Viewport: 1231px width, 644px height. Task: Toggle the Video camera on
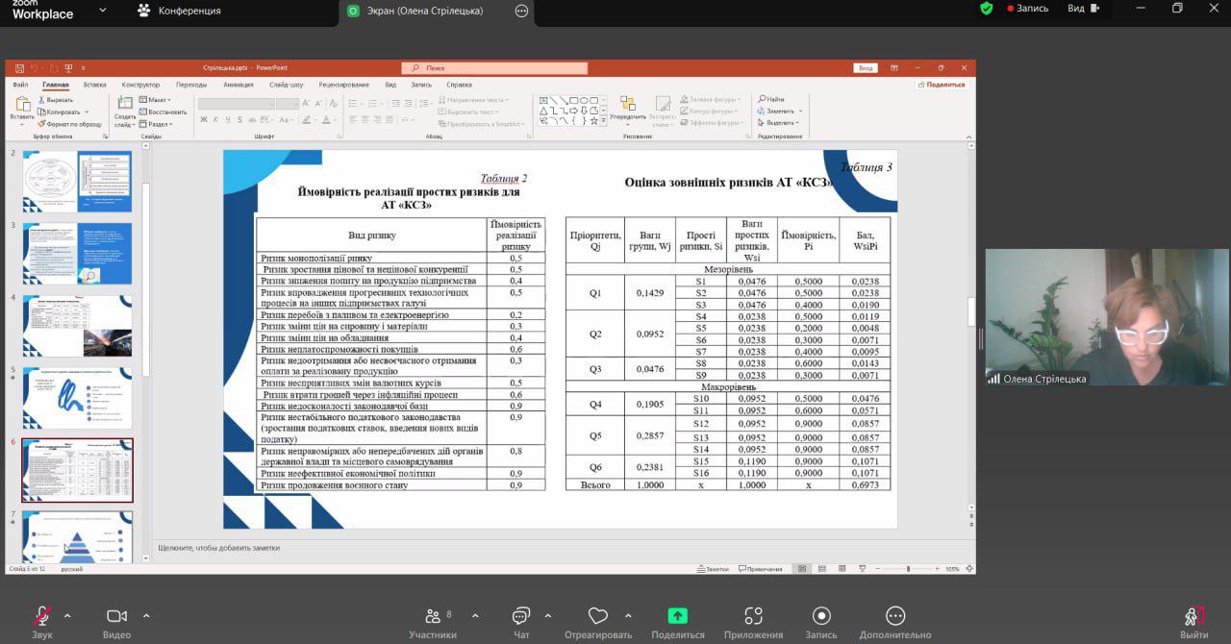pos(116,616)
